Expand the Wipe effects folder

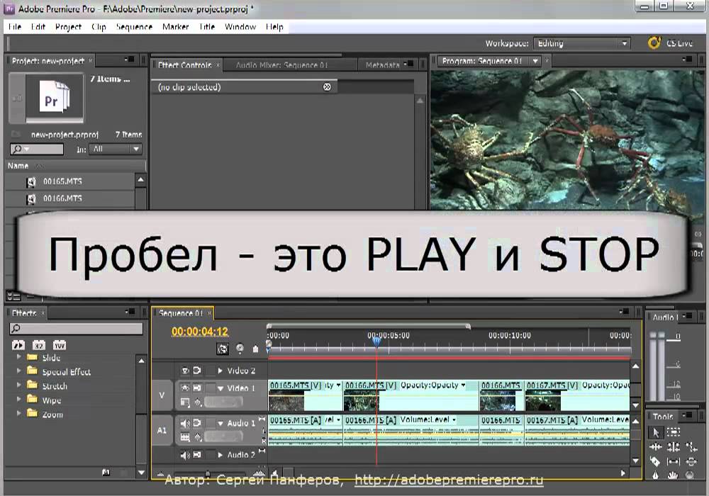(x=18, y=400)
